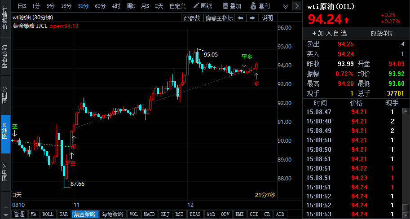Select the OBV indicator
The height and width of the screenshot is (219, 410).
pos(225,214)
